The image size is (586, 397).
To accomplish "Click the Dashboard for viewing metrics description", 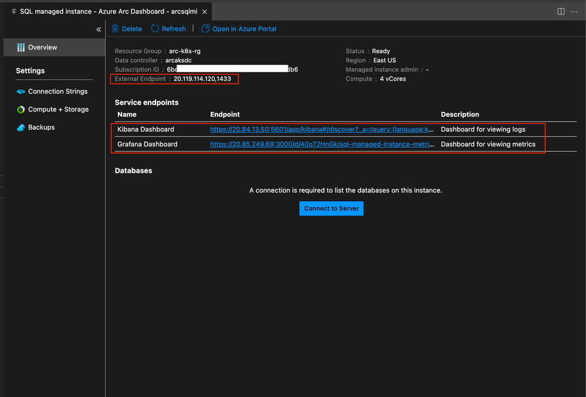I will 488,144.
